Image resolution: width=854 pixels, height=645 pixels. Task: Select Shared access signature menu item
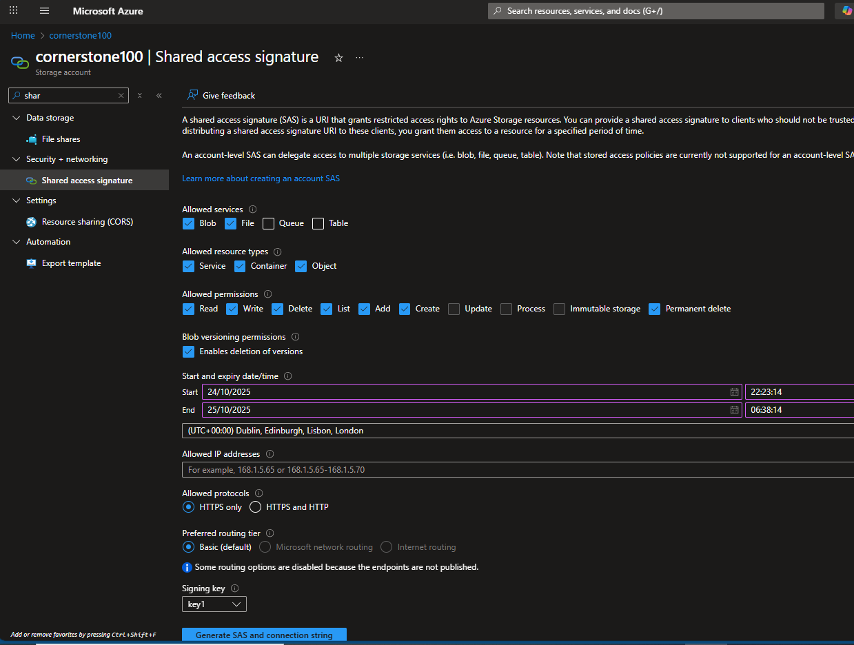tap(84, 181)
